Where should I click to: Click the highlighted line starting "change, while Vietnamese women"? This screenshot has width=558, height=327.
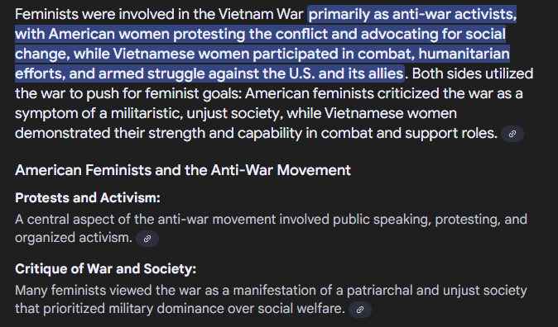click(x=262, y=54)
